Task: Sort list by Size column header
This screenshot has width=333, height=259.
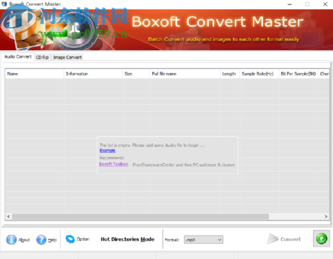Action: pyautogui.click(x=136, y=74)
